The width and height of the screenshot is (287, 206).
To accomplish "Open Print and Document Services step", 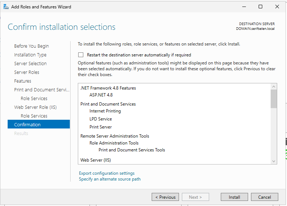I will (40, 90).
